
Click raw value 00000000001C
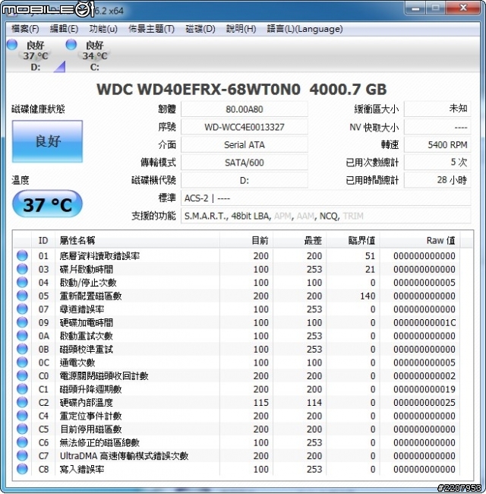coord(424,322)
